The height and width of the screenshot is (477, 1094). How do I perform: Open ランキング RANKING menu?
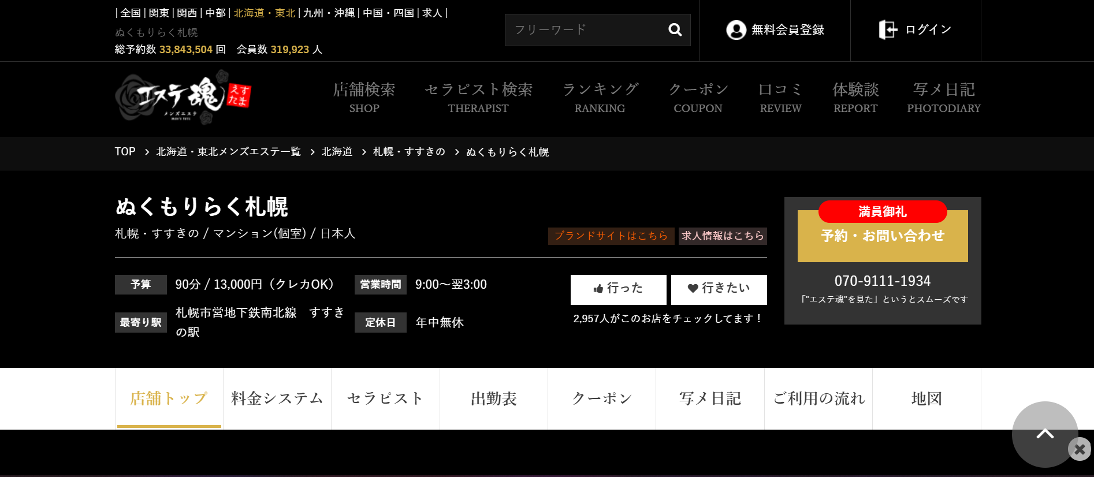(x=600, y=97)
